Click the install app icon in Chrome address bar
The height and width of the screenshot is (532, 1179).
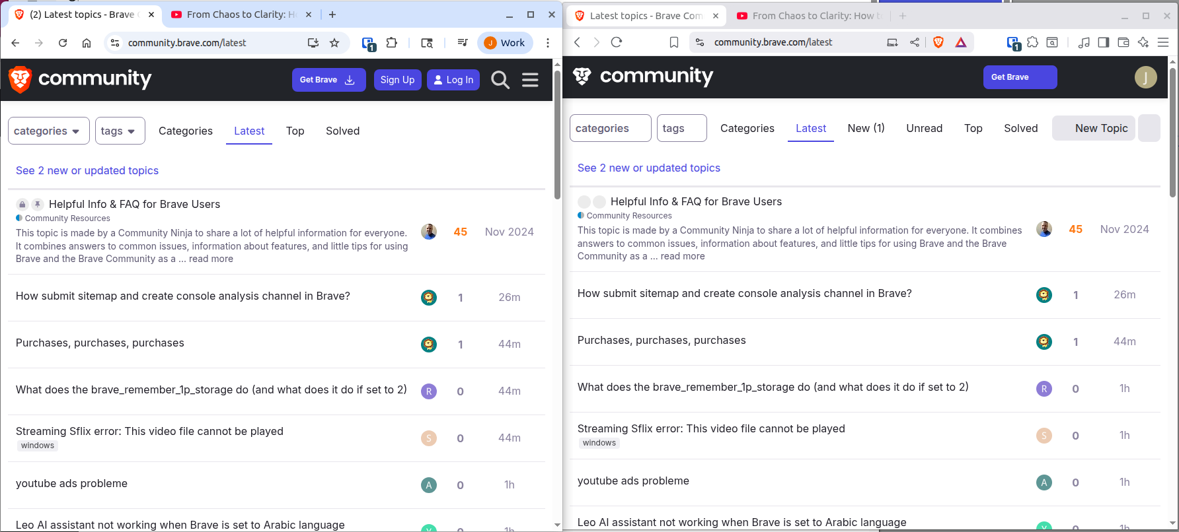(313, 43)
